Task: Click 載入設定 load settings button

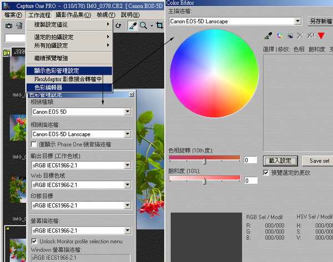Action: pyautogui.click(x=280, y=160)
